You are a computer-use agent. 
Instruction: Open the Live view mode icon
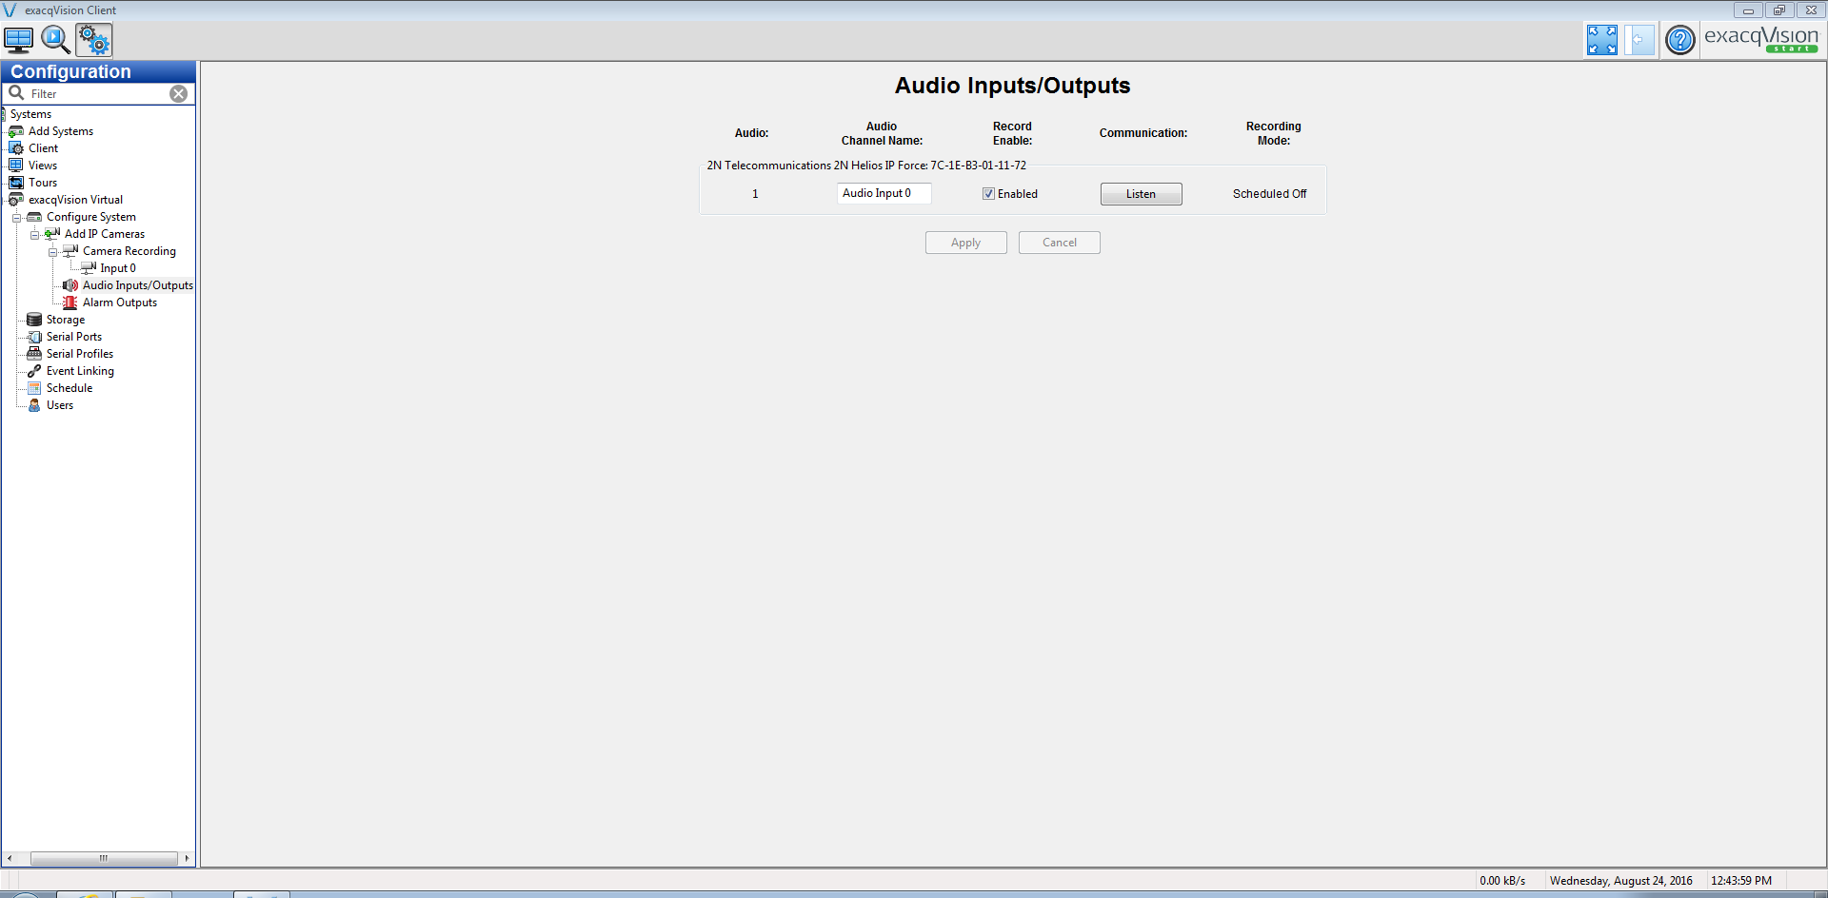[x=18, y=40]
